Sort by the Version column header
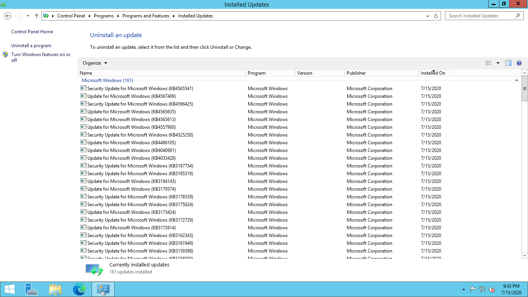 click(x=320, y=73)
